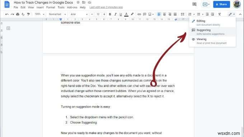
Task: Redo the last action
Action: (12, 14)
